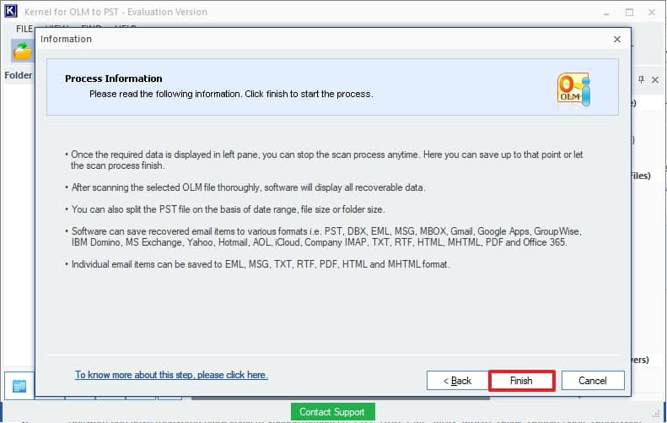Close the right side panel

click(x=655, y=79)
